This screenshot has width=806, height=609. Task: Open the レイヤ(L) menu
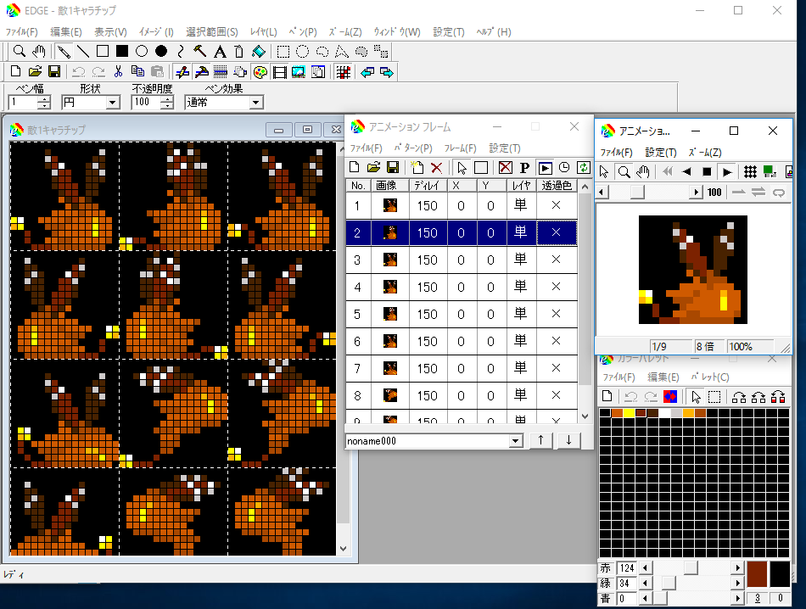click(x=263, y=32)
